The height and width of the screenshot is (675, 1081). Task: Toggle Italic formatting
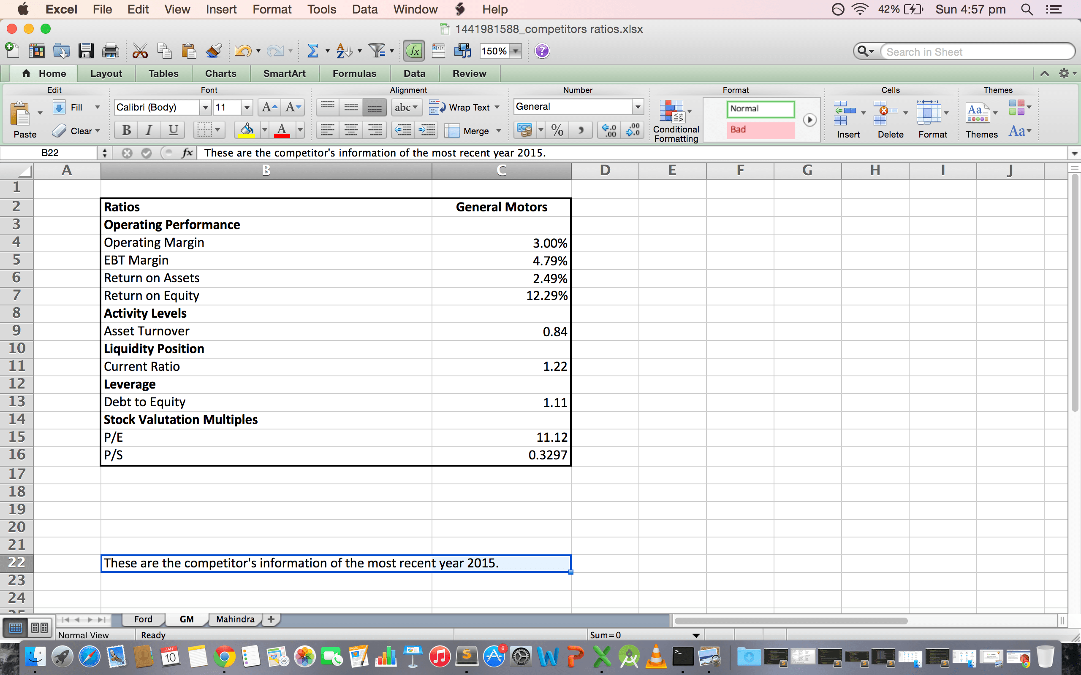click(149, 130)
